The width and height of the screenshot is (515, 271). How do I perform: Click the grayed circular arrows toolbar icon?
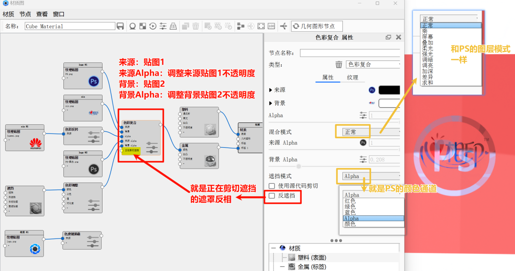click(251, 26)
